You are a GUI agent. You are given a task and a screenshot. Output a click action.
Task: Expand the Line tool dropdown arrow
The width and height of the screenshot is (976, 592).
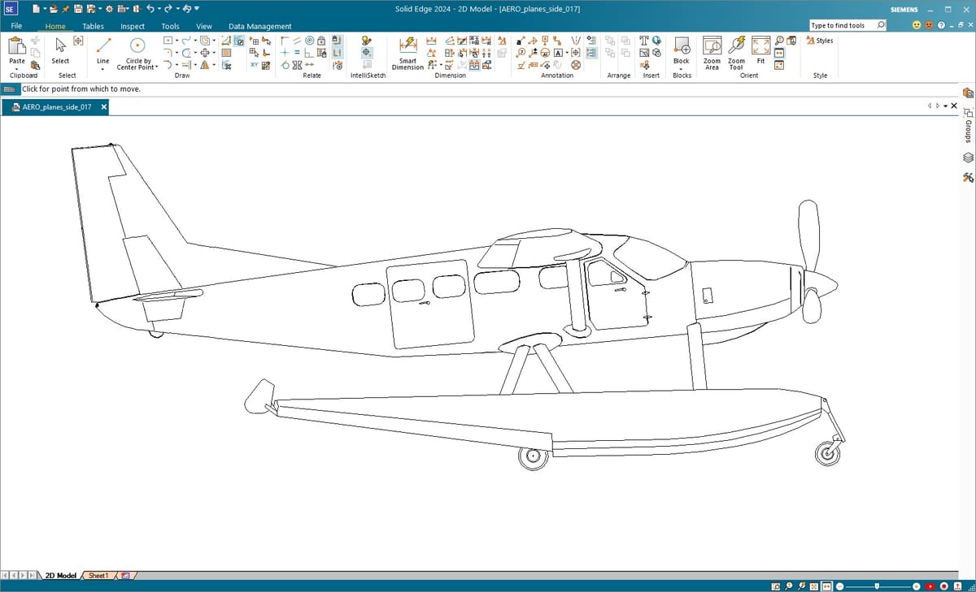coord(103,68)
